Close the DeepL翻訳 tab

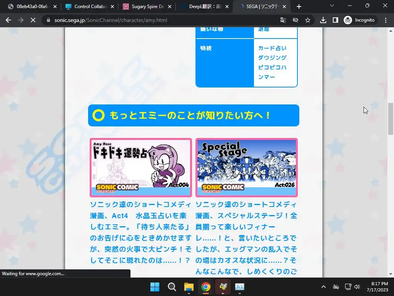(227, 7)
